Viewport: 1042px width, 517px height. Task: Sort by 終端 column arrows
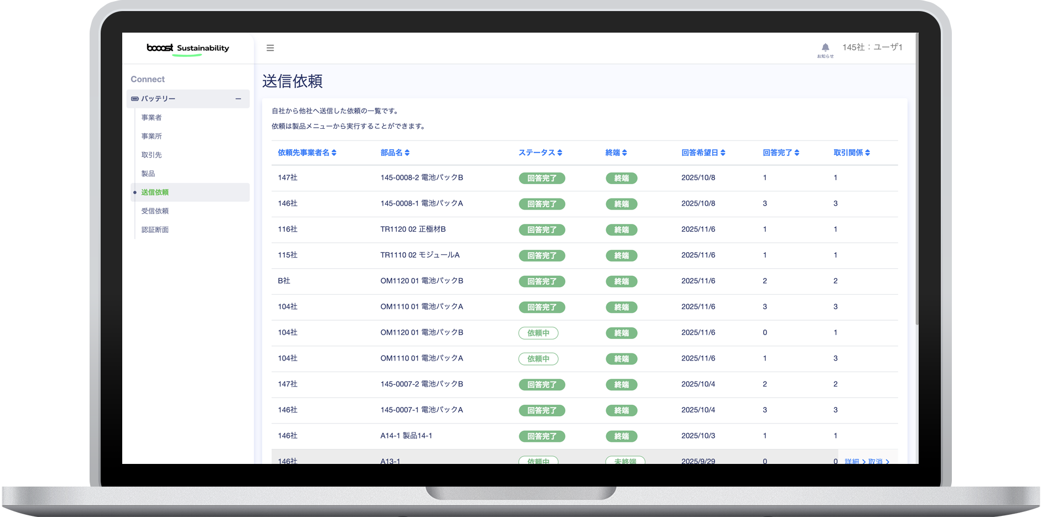[624, 153]
